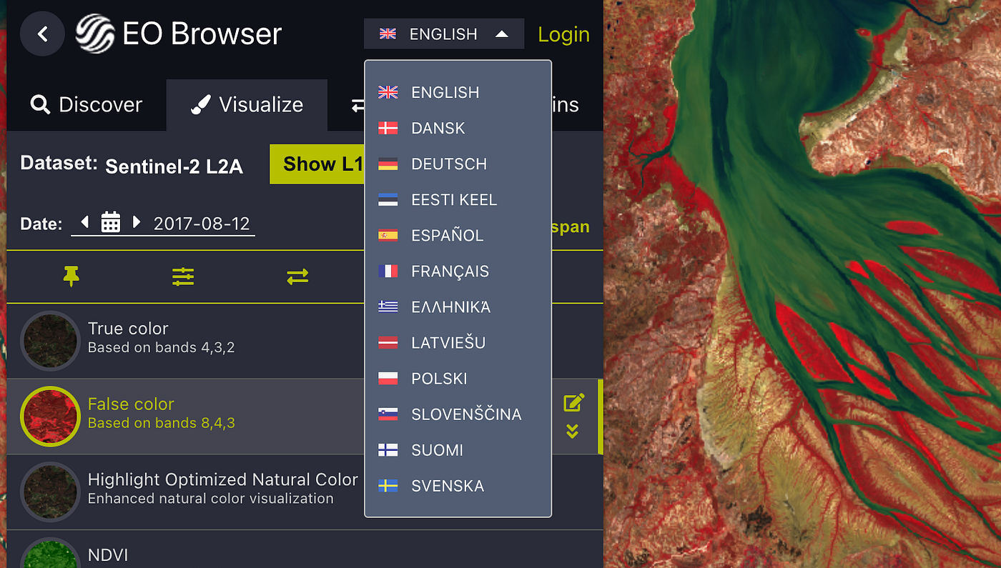Click the NDVI green thumbnail
The height and width of the screenshot is (568, 1001).
(x=50, y=554)
